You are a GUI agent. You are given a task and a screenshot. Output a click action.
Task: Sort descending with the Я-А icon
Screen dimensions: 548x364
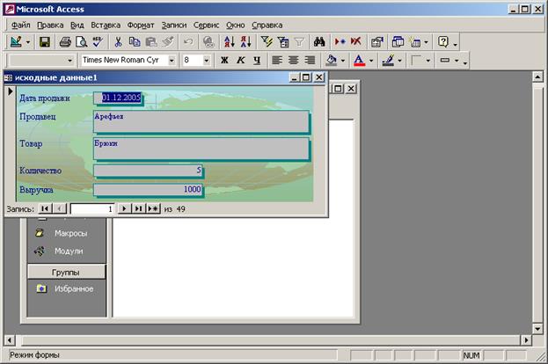[245, 42]
